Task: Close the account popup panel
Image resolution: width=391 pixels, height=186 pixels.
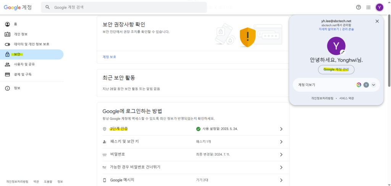Action: coord(377,21)
